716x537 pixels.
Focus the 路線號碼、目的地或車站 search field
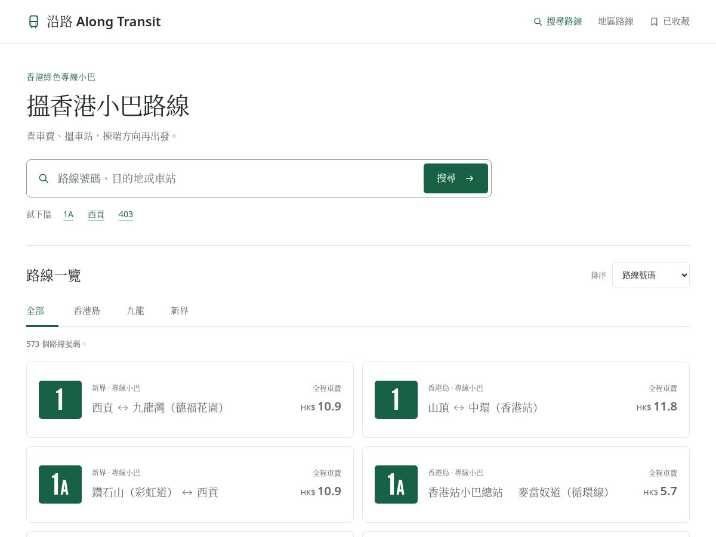(x=236, y=178)
